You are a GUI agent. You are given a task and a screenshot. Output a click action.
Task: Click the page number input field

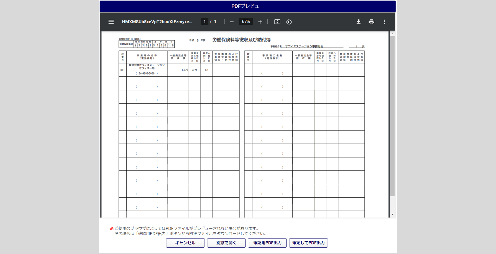[x=205, y=22]
